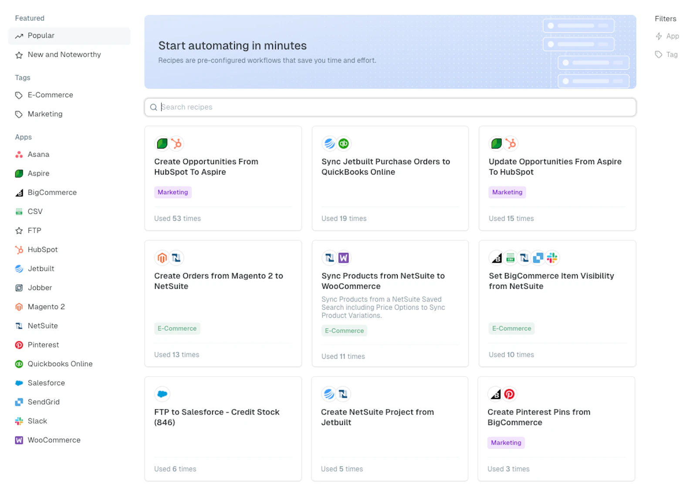Focus the Search recipes input field
The width and height of the screenshot is (697, 502).
[x=390, y=107]
